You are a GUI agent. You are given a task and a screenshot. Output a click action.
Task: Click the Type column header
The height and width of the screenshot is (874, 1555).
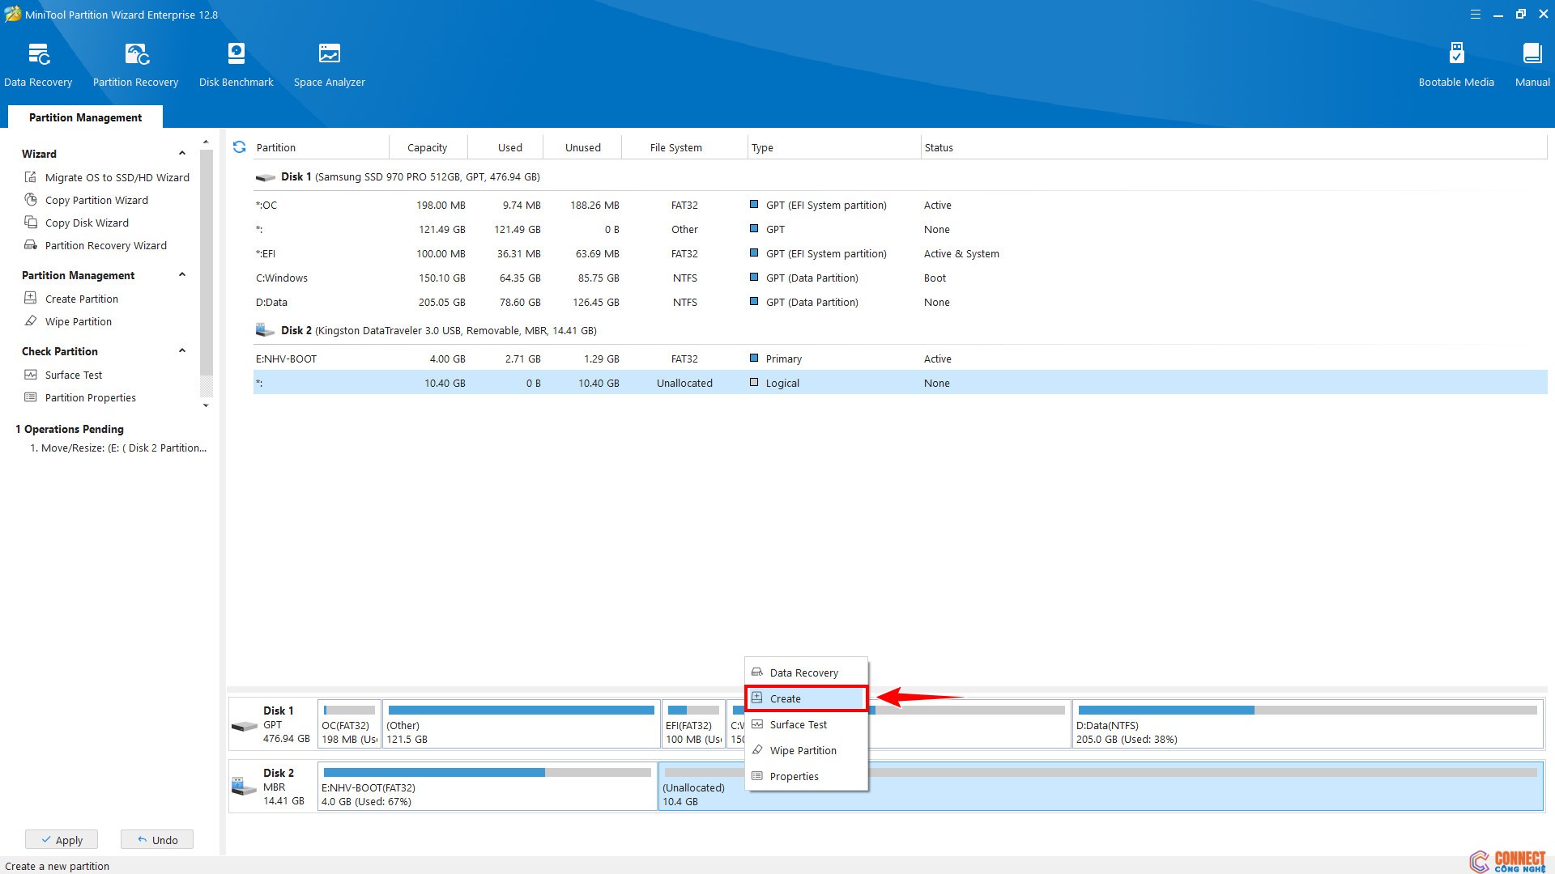tap(834, 147)
